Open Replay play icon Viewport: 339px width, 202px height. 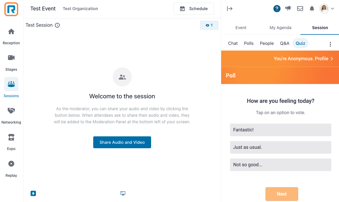pos(11,164)
